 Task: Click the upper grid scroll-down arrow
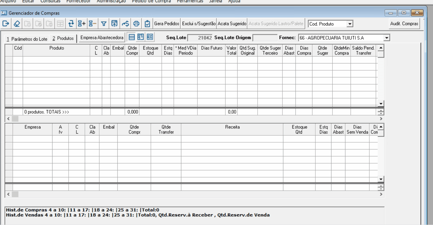coord(381,104)
